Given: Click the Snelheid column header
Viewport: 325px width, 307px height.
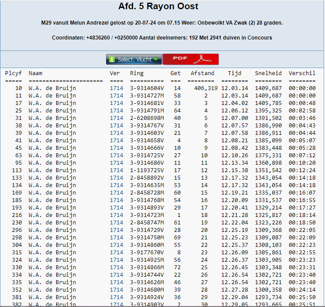Looking at the screenshot, I should pyautogui.click(x=268, y=73).
